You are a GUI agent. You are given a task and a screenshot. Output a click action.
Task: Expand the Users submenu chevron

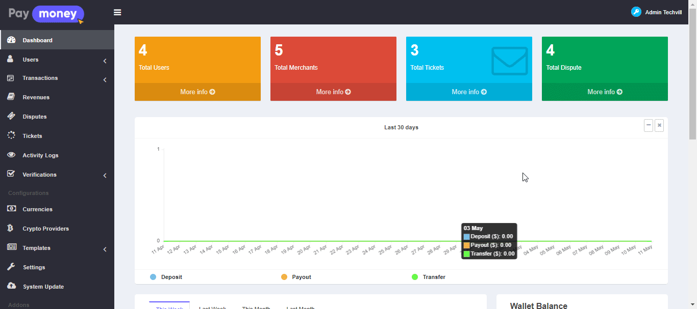coord(105,61)
